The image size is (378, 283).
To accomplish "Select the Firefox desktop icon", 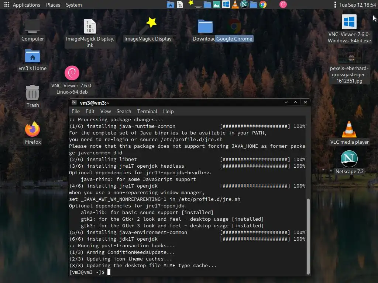I will 32,133.
